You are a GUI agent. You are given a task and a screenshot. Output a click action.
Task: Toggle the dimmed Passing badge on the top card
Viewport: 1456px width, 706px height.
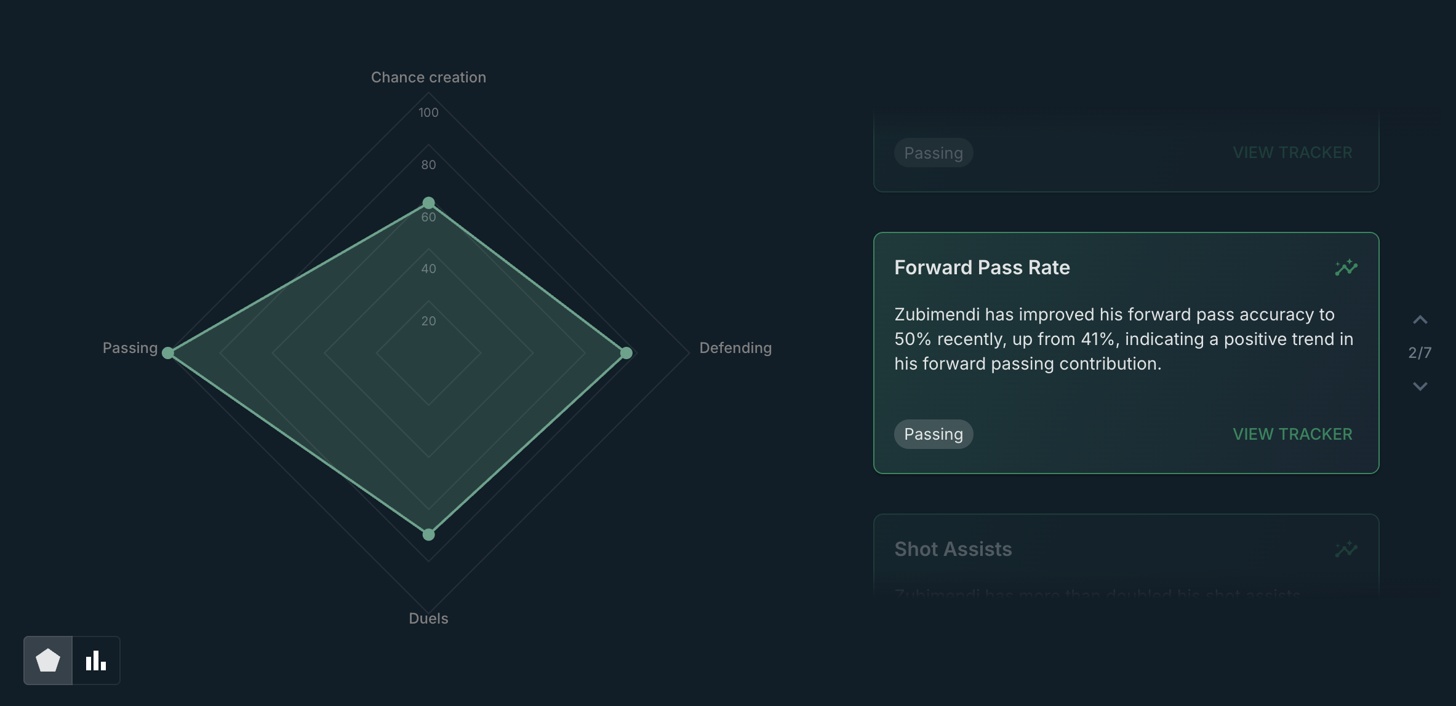(x=934, y=153)
